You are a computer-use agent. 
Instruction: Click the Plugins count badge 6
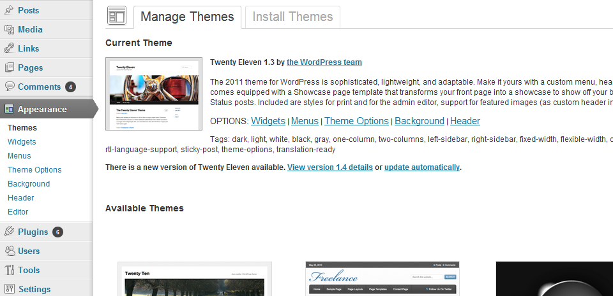[x=57, y=232]
